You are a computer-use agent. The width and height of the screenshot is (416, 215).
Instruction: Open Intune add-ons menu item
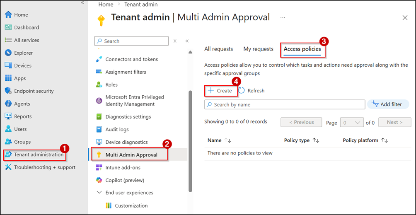point(123,167)
